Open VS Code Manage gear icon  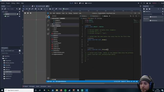click(48, 78)
